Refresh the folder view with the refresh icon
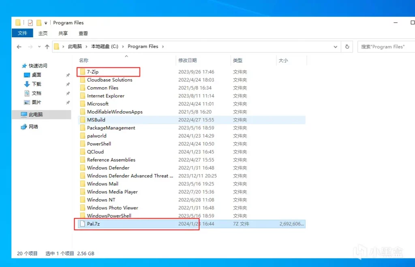This screenshot has height=267, width=415. point(347,47)
